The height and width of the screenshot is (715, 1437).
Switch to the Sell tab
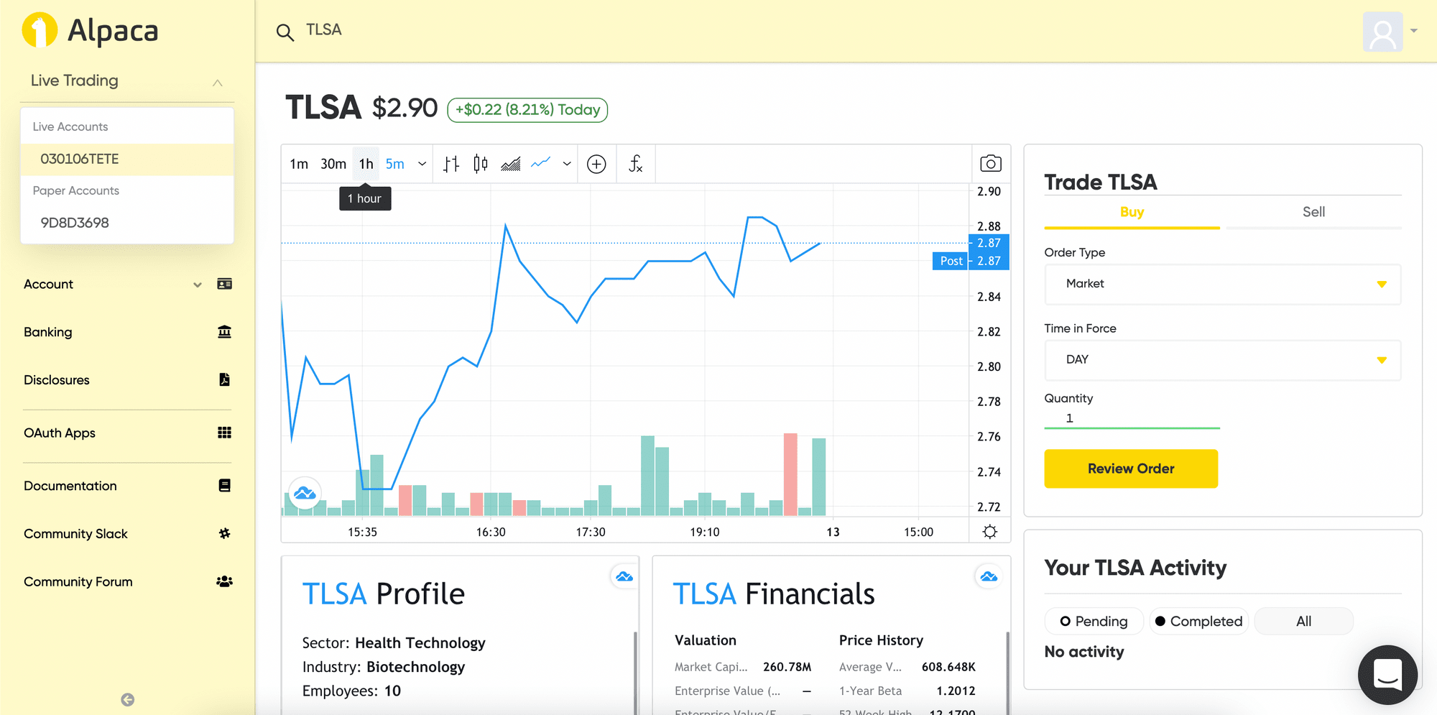point(1313,212)
